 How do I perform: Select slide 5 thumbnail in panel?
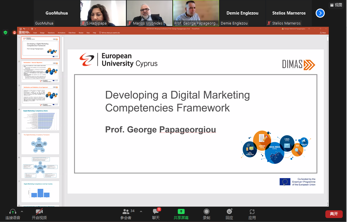[40, 144]
